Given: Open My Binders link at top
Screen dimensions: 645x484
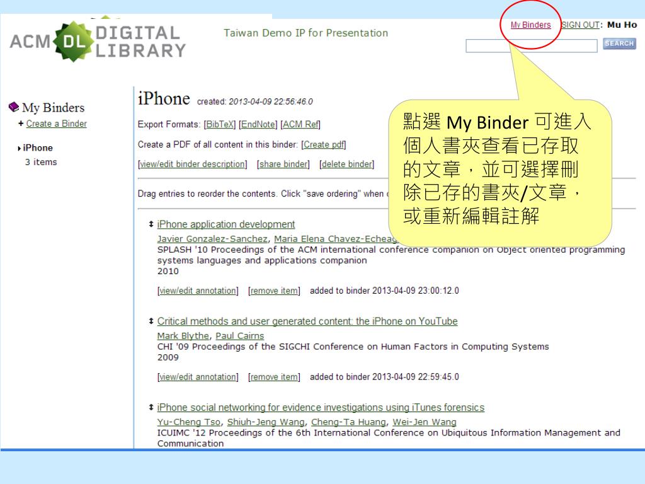Looking at the screenshot, I should point(530,25).
